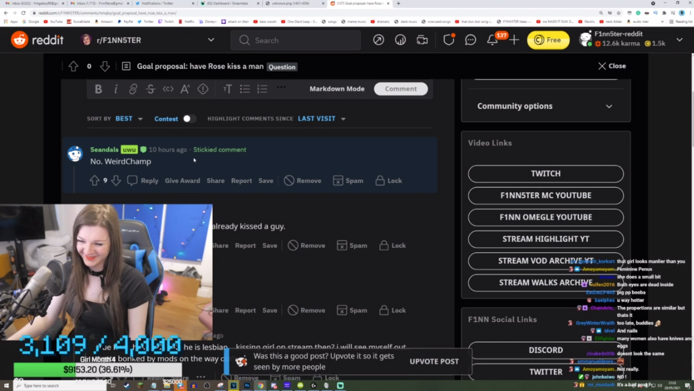This screenshot has width=694, height=391.
Task: Insert a numbered list in editor
Action: (262, 89)
